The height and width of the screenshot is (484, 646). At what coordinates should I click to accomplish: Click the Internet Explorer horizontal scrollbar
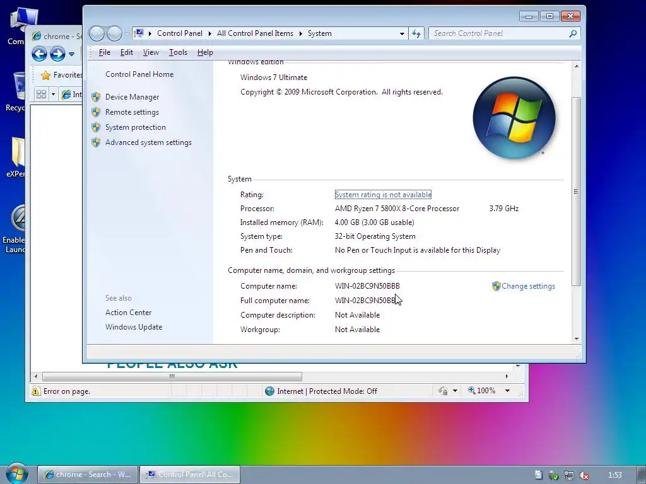pos(172,377)
